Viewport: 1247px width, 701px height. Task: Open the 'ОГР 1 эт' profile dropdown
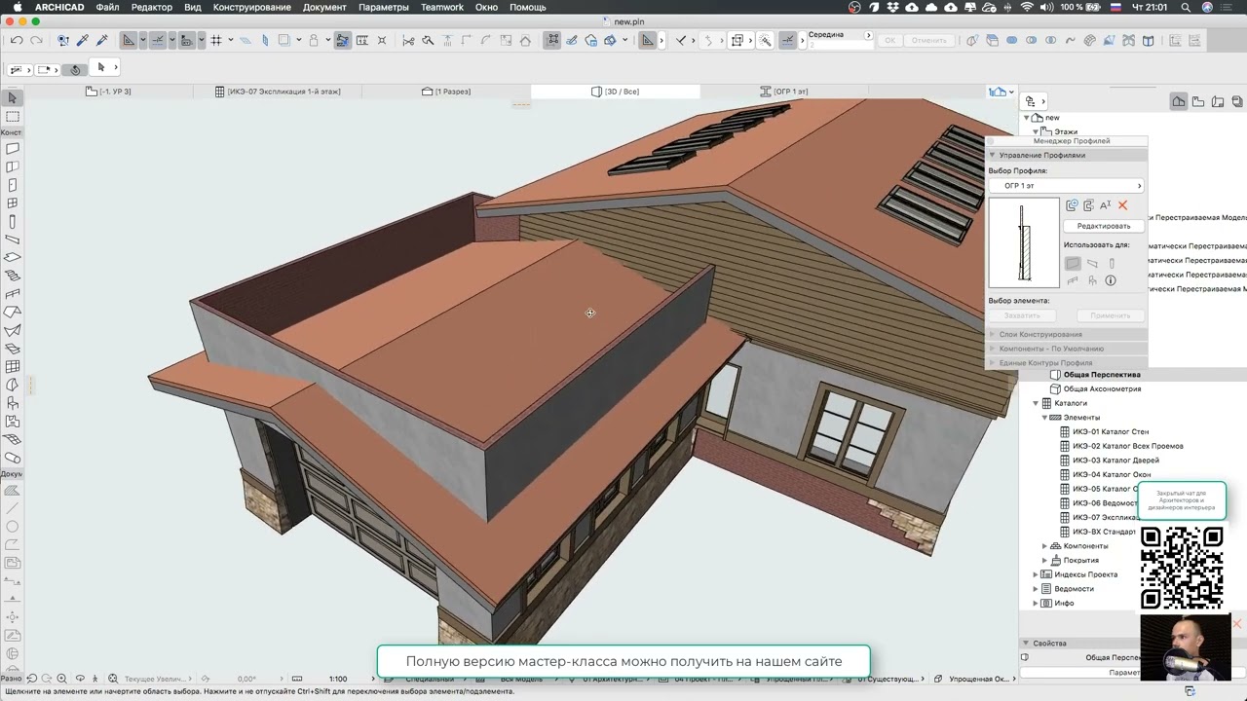1067,186
